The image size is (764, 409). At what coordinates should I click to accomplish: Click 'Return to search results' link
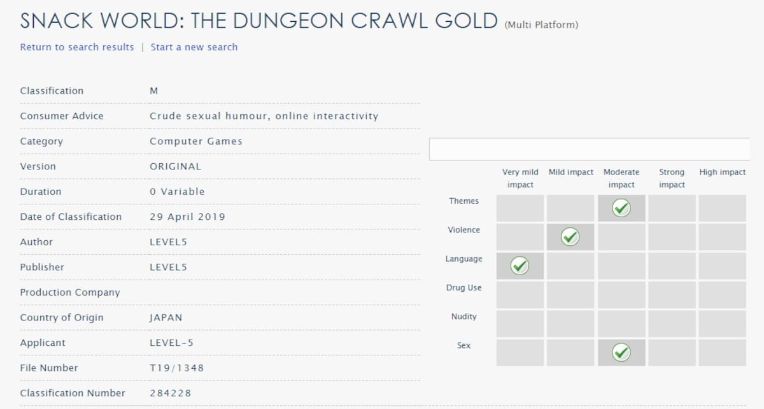pyautogui.click(x=77, y=47)
